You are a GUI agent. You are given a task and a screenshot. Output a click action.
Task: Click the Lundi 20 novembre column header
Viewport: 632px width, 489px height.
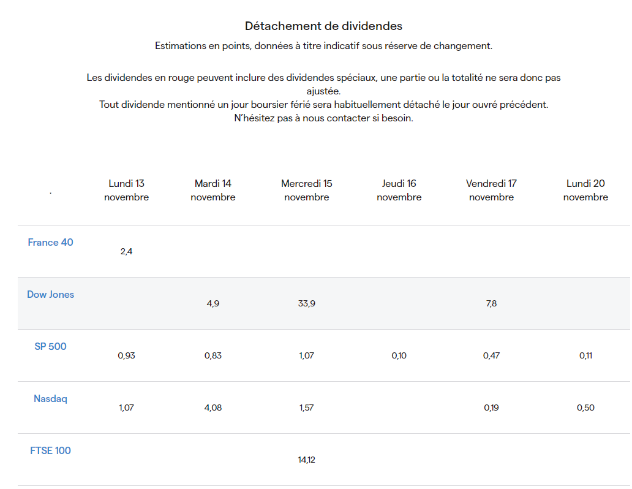pyautogui.click(x=585, y=190)
